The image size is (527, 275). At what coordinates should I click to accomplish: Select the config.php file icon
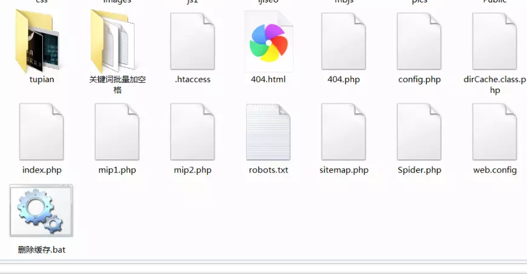click(x=419, y=41)
